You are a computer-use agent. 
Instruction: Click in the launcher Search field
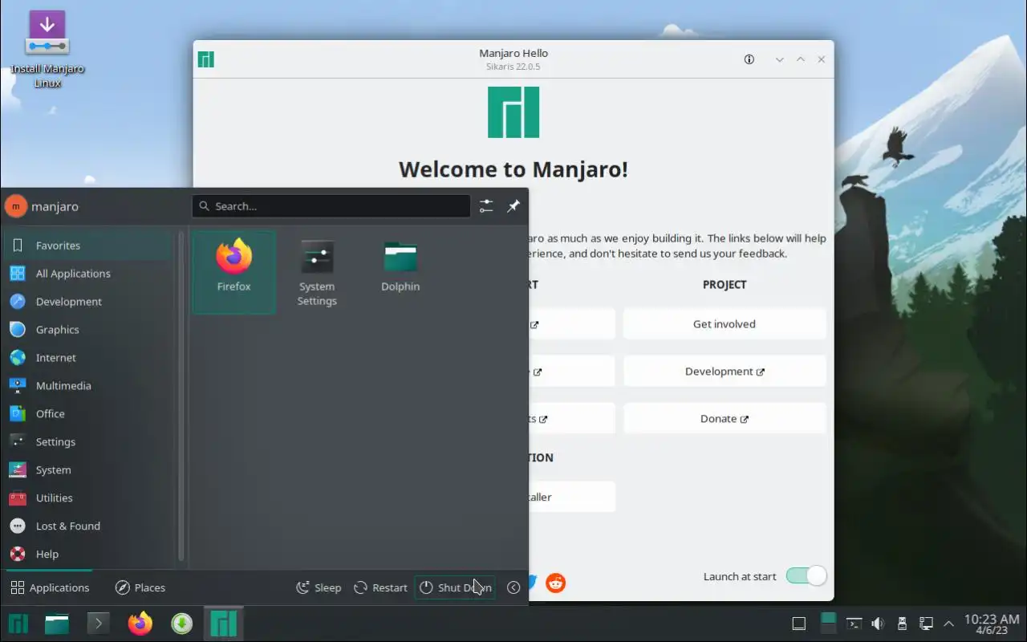[331, 206]
